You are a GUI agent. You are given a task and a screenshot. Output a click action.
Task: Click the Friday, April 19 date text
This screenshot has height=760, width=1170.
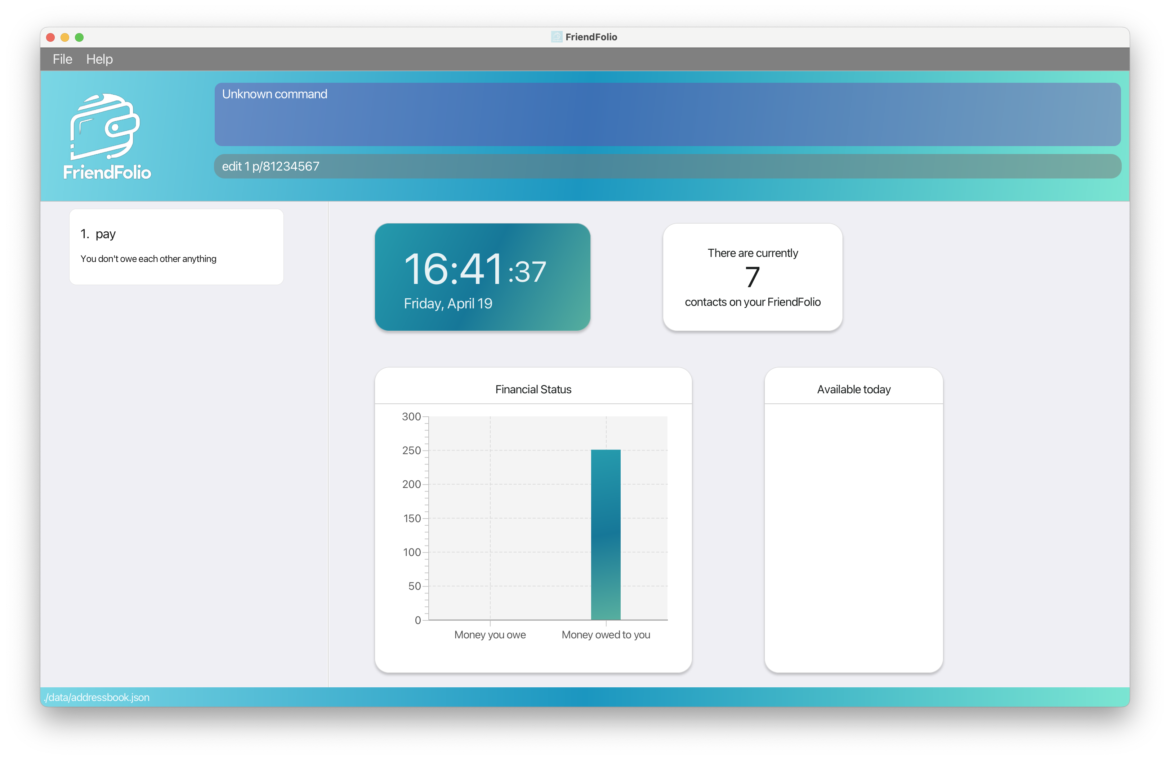[447, 303]
